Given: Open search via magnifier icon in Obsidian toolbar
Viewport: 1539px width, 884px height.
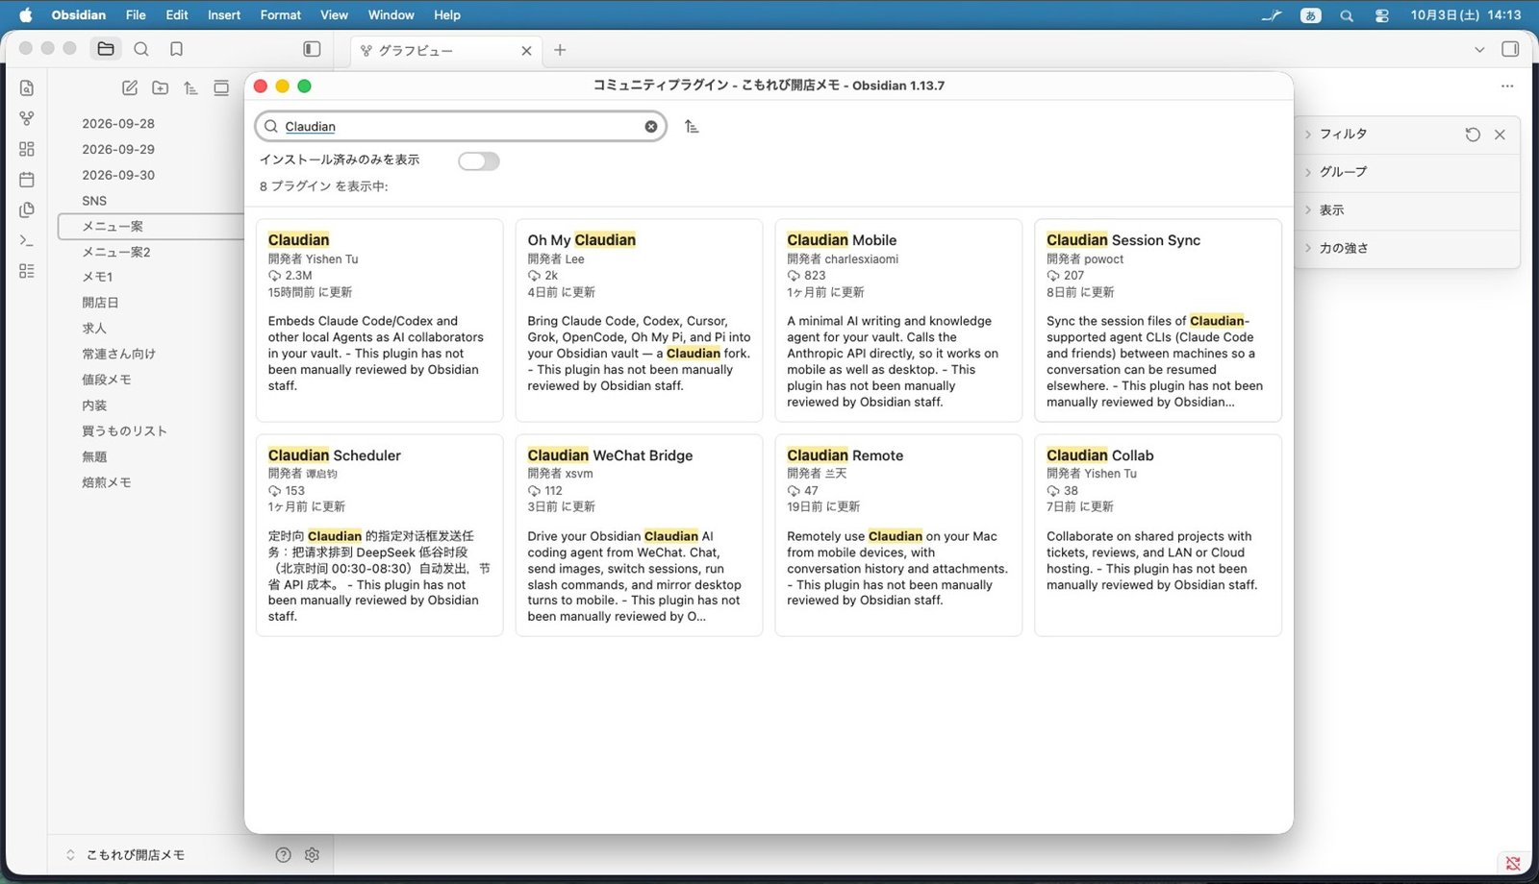Looking at the screenshot, I should (x=141, y=49).
